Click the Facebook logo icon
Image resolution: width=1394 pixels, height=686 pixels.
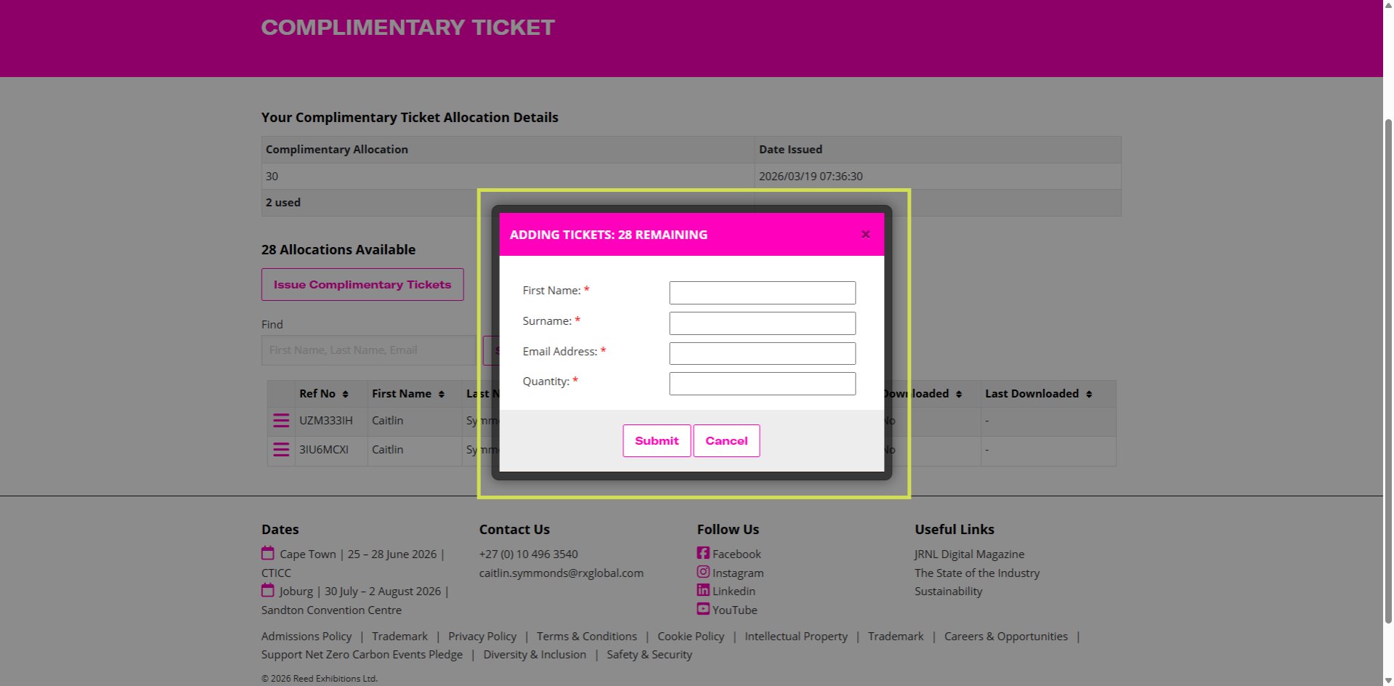(x=703, y=553)
